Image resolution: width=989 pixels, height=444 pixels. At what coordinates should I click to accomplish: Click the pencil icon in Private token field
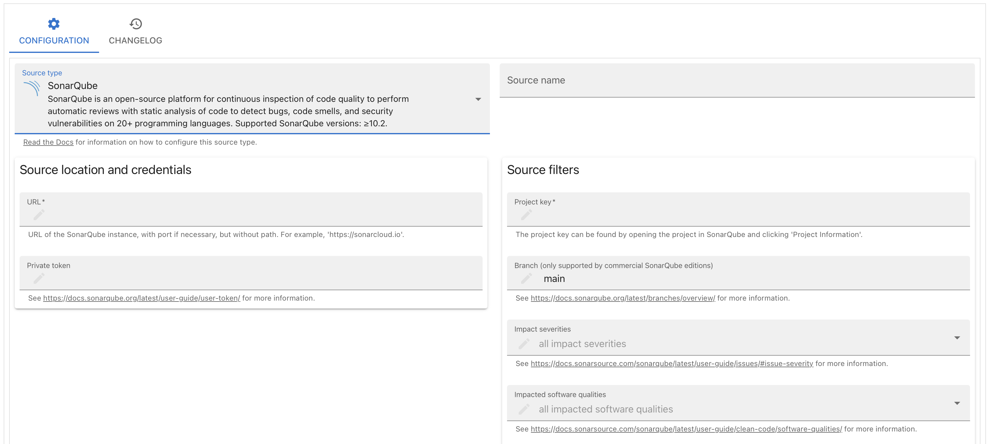(39, 278)
